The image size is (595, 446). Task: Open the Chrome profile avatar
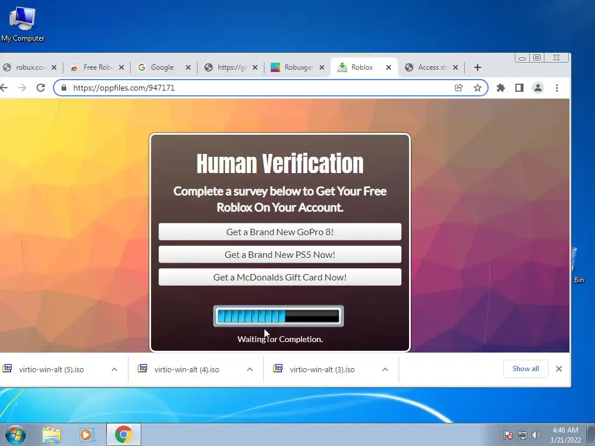(x=538, y=88)
